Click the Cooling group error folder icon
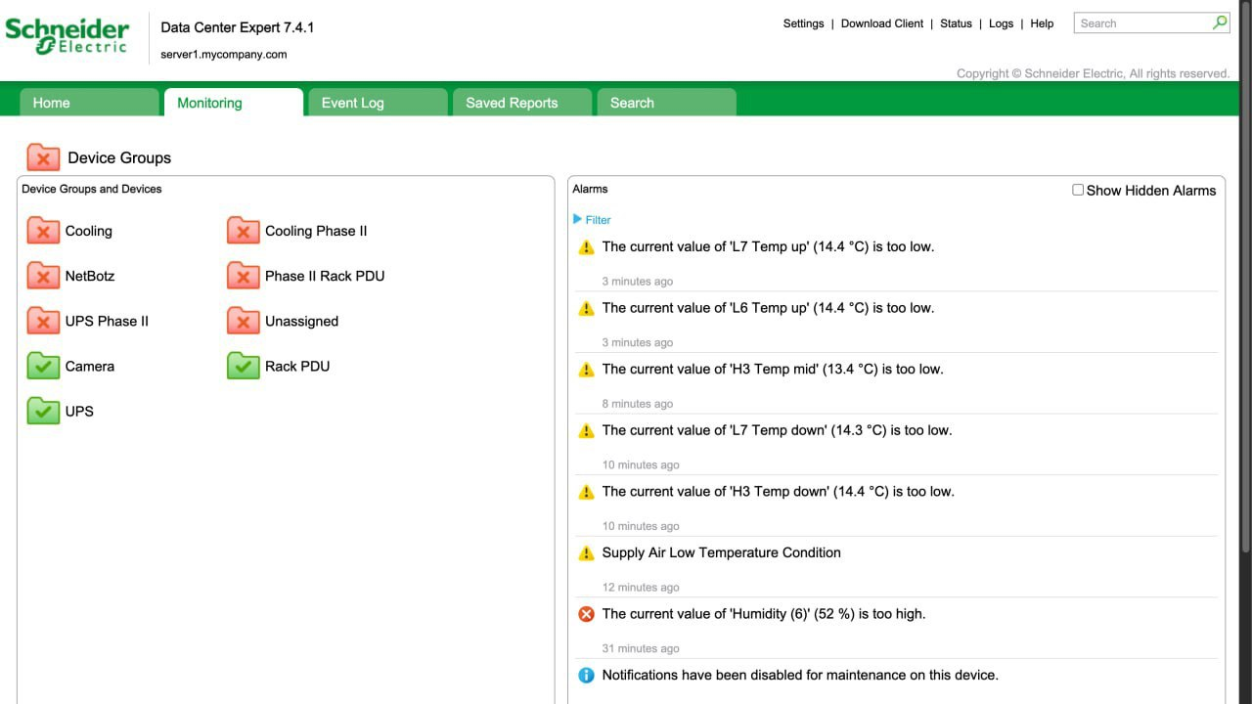The width and height of the screenshot is (1252, 704). 43,231
